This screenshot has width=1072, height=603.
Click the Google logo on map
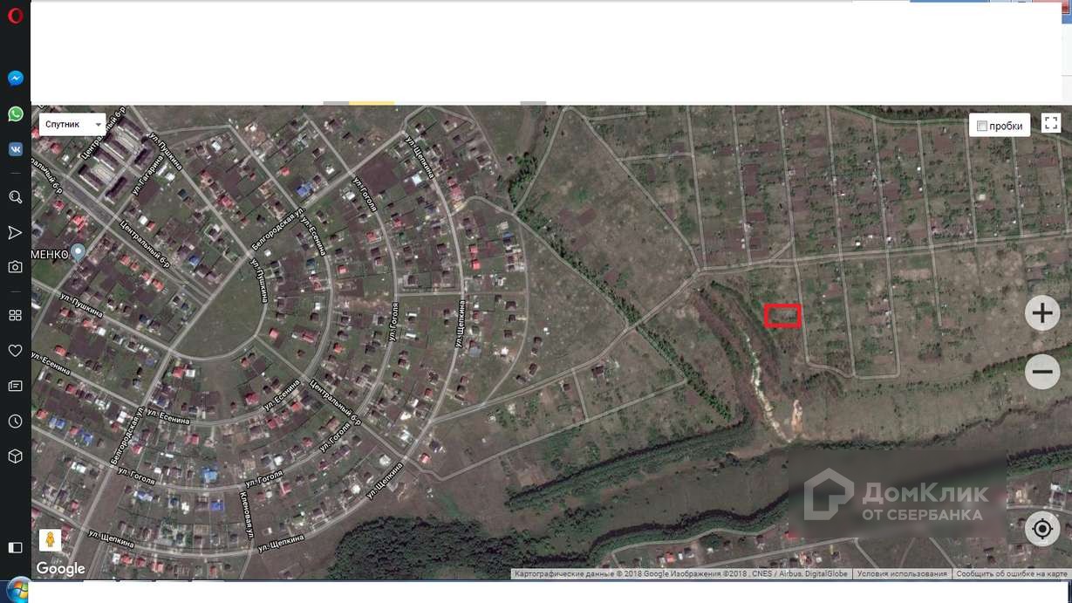pyautogui.click(x=60, y=569)
